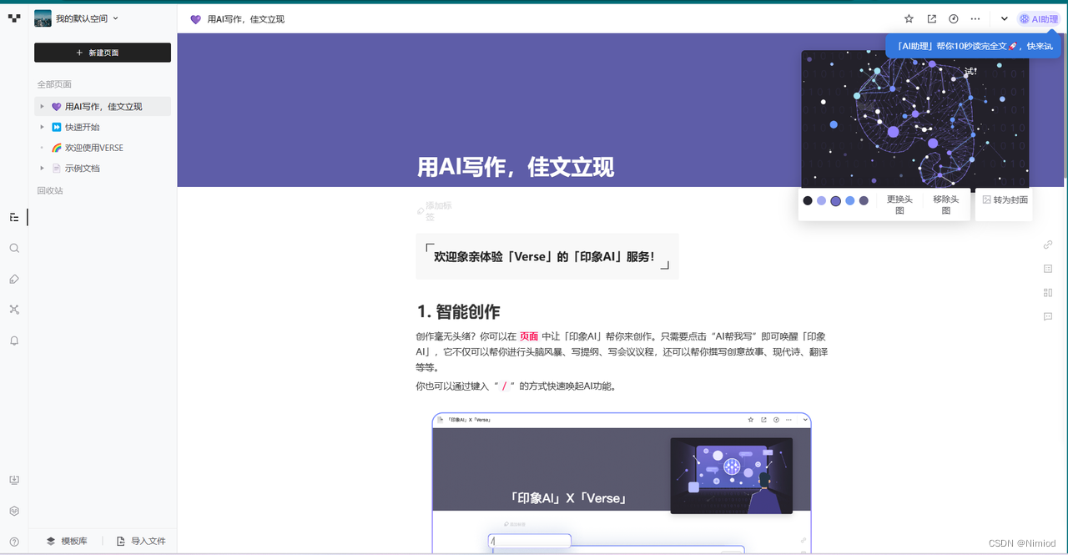Viewport: 1068px width, 555px height.
Task: Click 更换头图 to change header image
Action: [x=899, y=204]
